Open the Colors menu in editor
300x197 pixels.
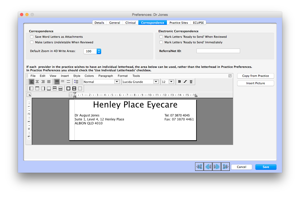(x=89, y=76)
